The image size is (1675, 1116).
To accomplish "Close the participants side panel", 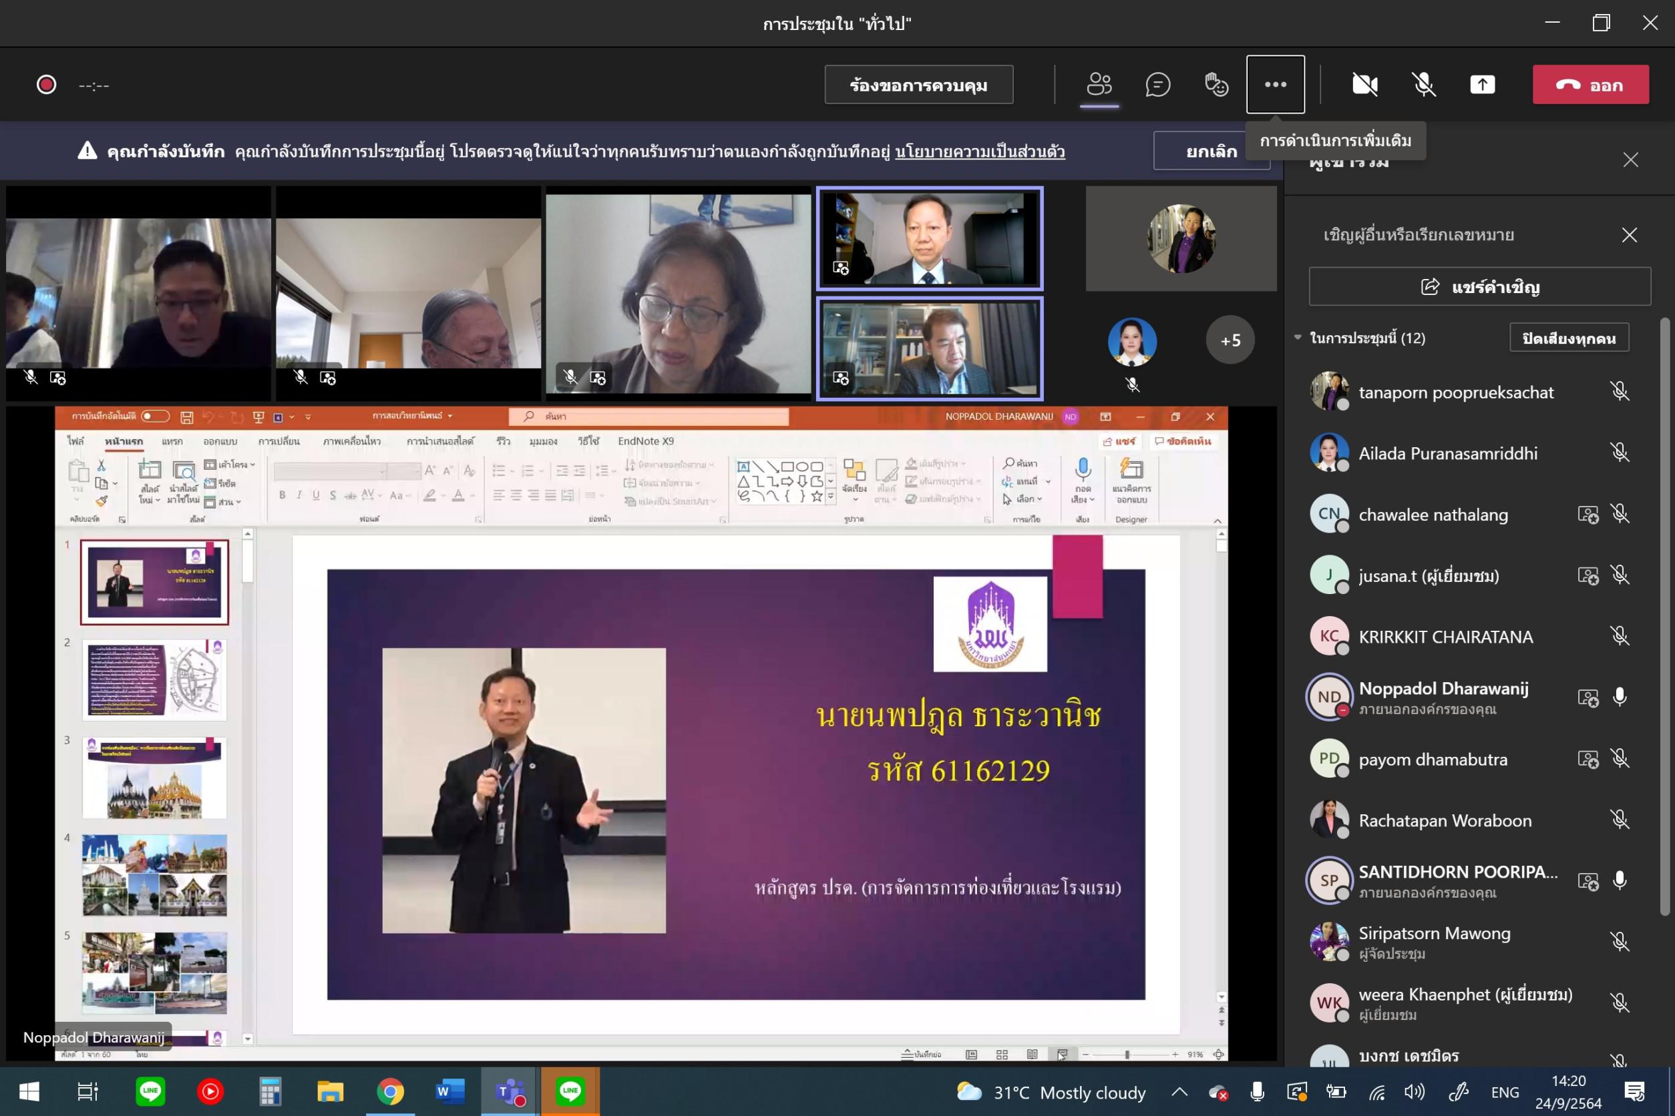I will pyautogui.click(x=1631, y=160).
